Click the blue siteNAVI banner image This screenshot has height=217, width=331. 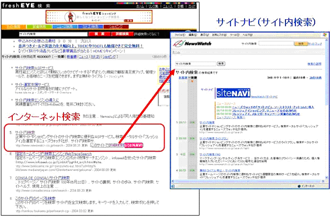(234, 93)
